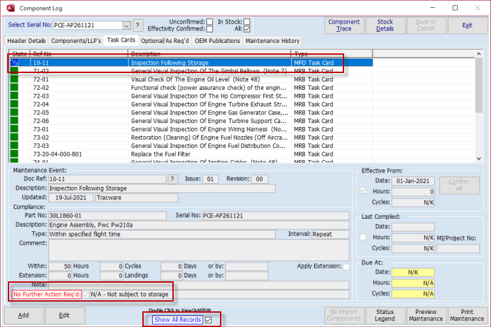Click green status square for task 72-01
Viewport: 491px width, 327px height.
pos(14,79)
